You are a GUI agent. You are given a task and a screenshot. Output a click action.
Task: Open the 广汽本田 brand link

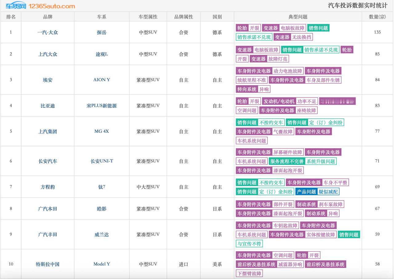(x=48, y=209)
